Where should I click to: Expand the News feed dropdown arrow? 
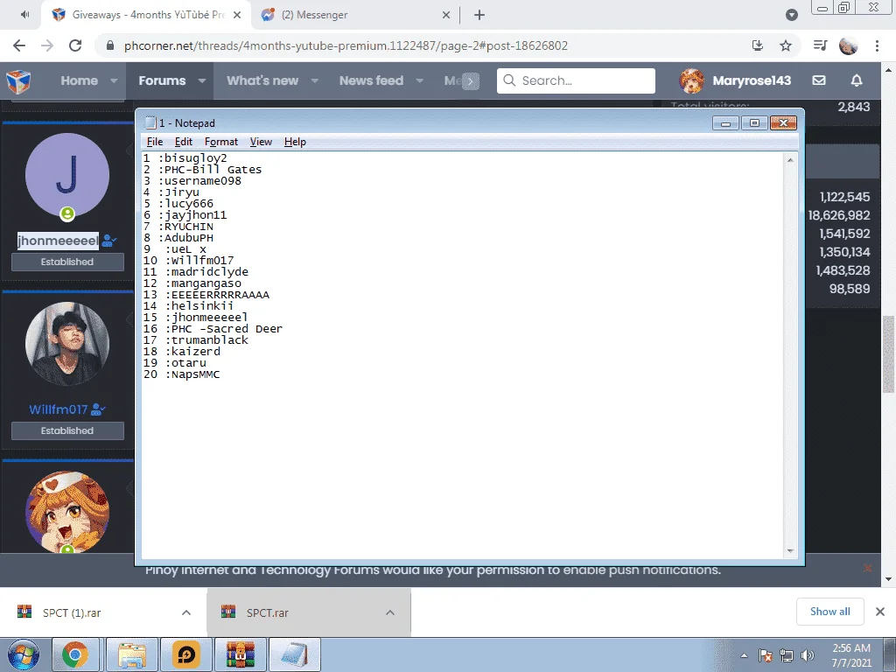point(419,81)
